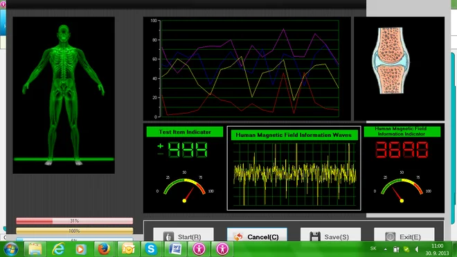The height and width of the screenshot is (257, 457).
Task: Click the Cancel(C) button
Action: coord(257,235)
